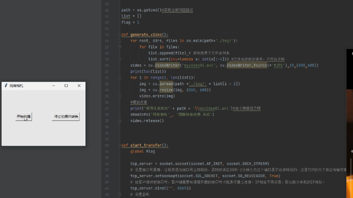Click the 停止拍摄并转换 button

point(66,117)
